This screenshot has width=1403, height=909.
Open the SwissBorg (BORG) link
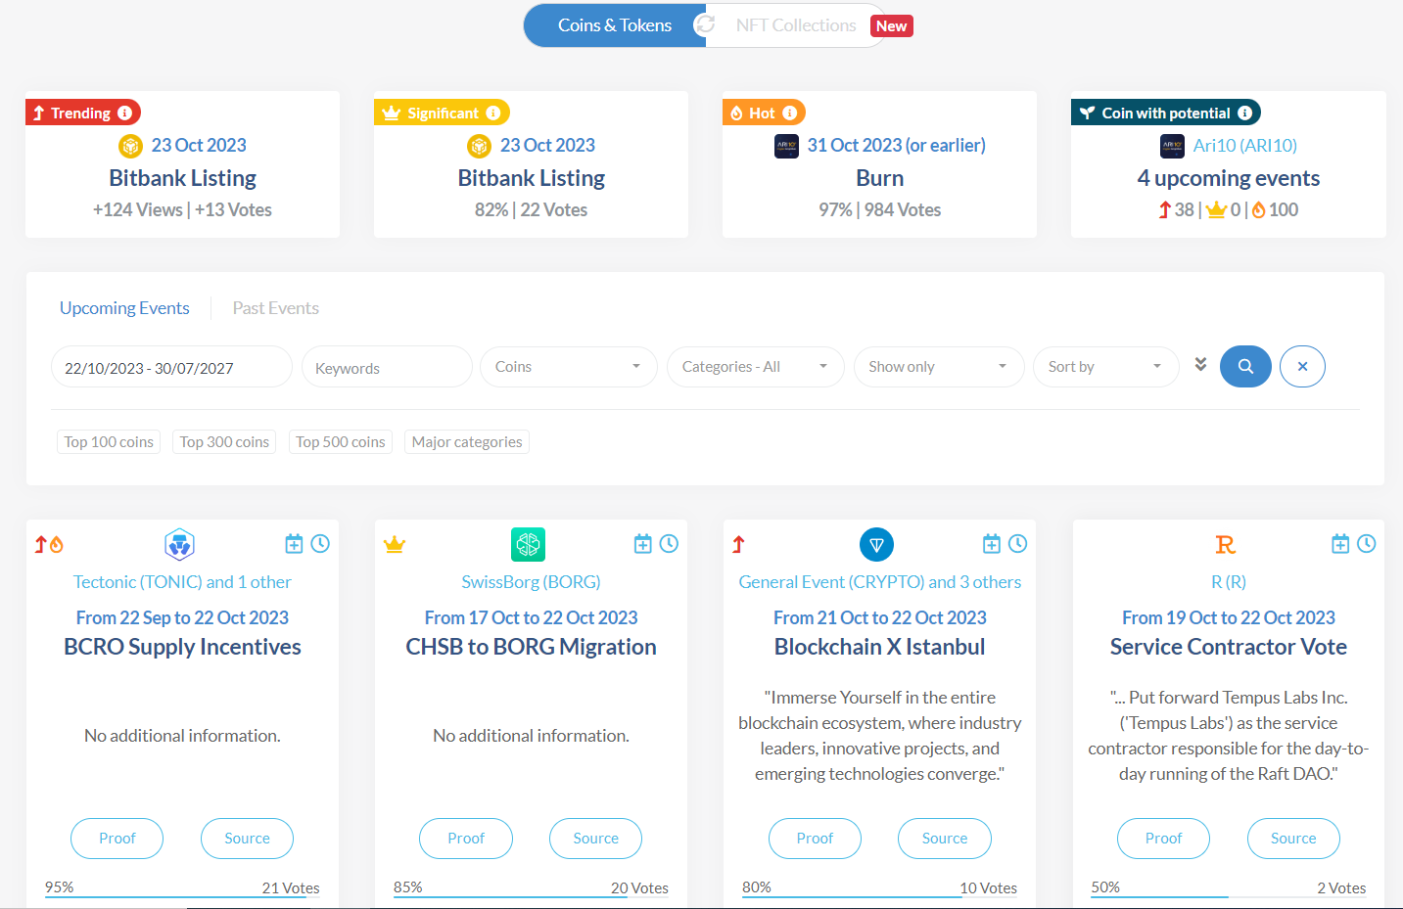pyautogui.click(x=531, y=582)
